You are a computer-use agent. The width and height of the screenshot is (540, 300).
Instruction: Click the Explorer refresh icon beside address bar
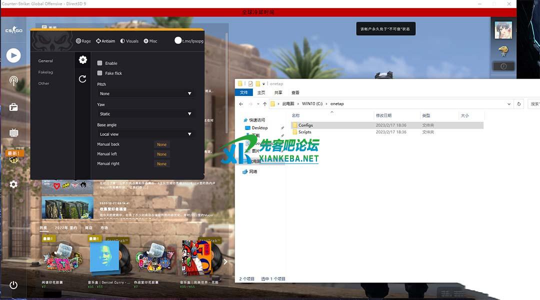(519, 104)
